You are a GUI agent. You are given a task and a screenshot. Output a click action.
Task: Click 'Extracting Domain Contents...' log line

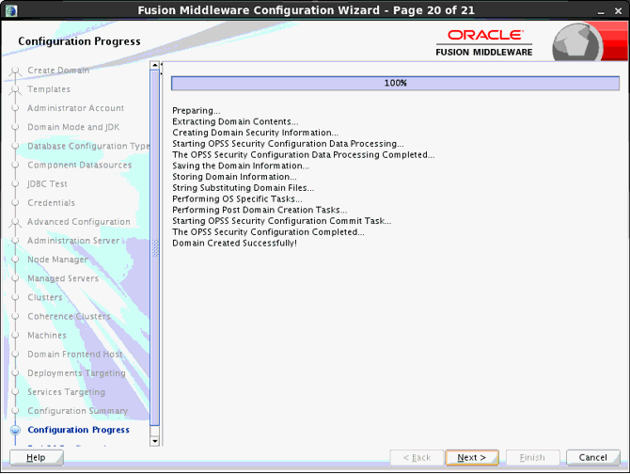pos(235,121)
